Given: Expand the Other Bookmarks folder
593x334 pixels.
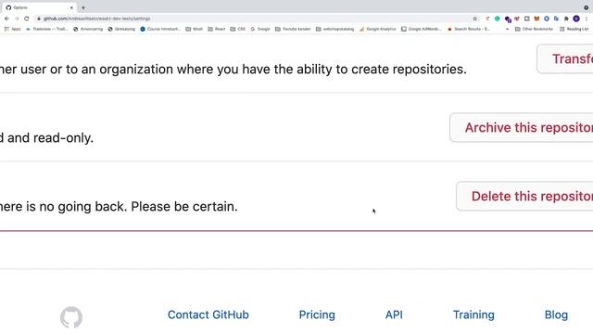Looking at the screenshot, I should (534, 29).
